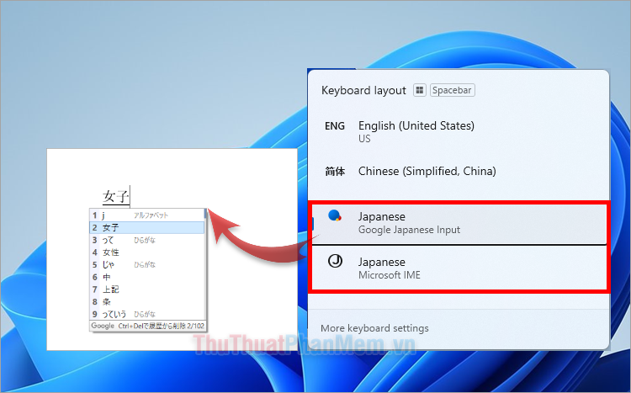This screenshot has height=393, width=631.
Task: Choose candidate 4 '女性'
Action: [x=147, y=252]
